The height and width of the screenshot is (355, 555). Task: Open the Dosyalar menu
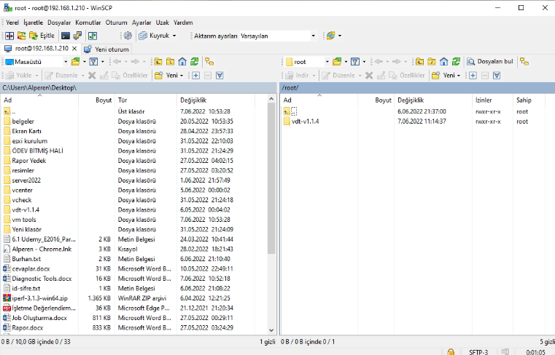pos(59,23)
